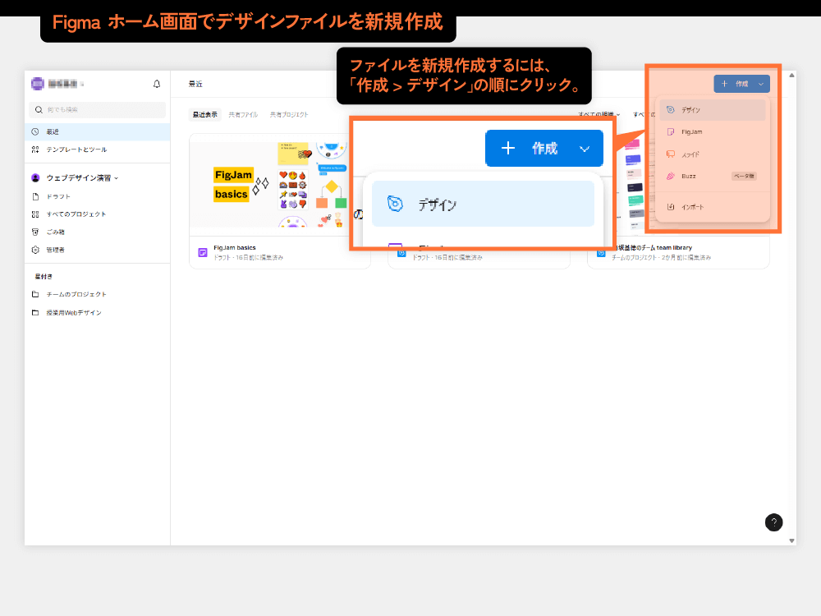The height and width of the screenshot is (616, 821).
Task: Choose デザイン in the menu listing スライド and Buzz
Action: pos(712,110)
